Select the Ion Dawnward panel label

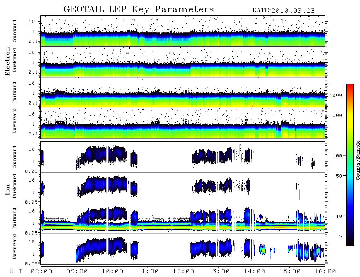pos(14,247)
